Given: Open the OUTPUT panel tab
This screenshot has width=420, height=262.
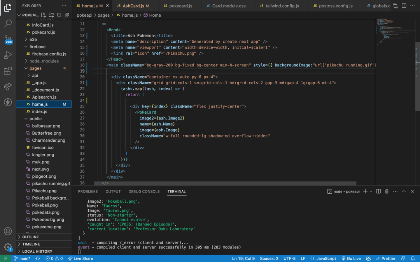Looking at the screenshot, I should (x=113, y=191).
